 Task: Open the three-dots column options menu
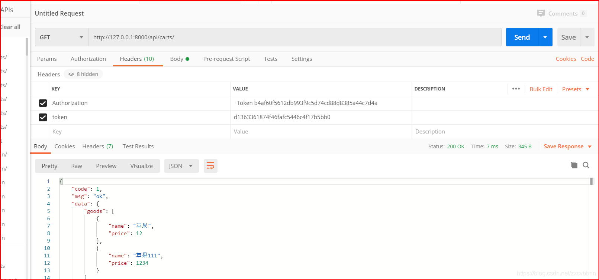(516, 89)
